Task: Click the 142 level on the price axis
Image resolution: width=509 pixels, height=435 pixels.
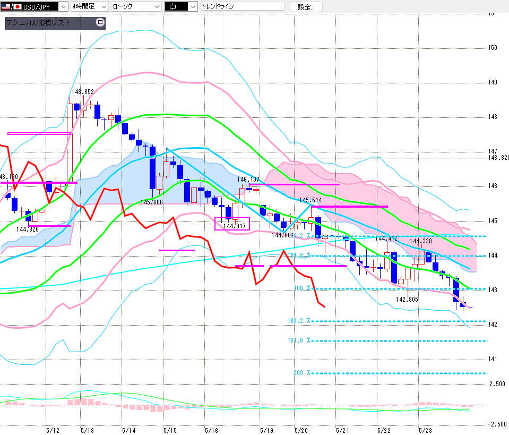Action: 493,324
